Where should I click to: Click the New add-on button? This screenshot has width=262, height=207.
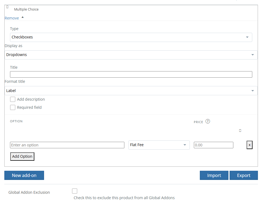[x=24, y=175]
